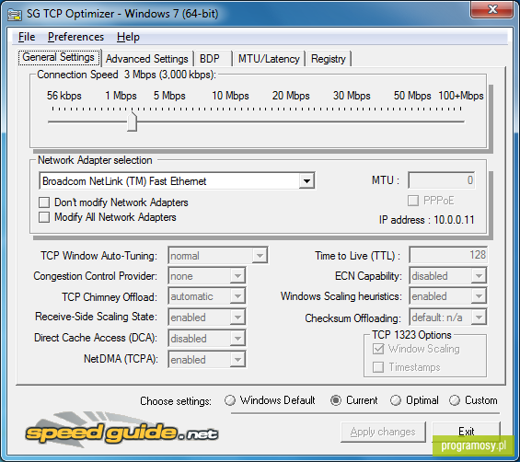Screen dimensions: 520x462
Task: Toggle the Window Scaling checkbox
Action: 378,349
